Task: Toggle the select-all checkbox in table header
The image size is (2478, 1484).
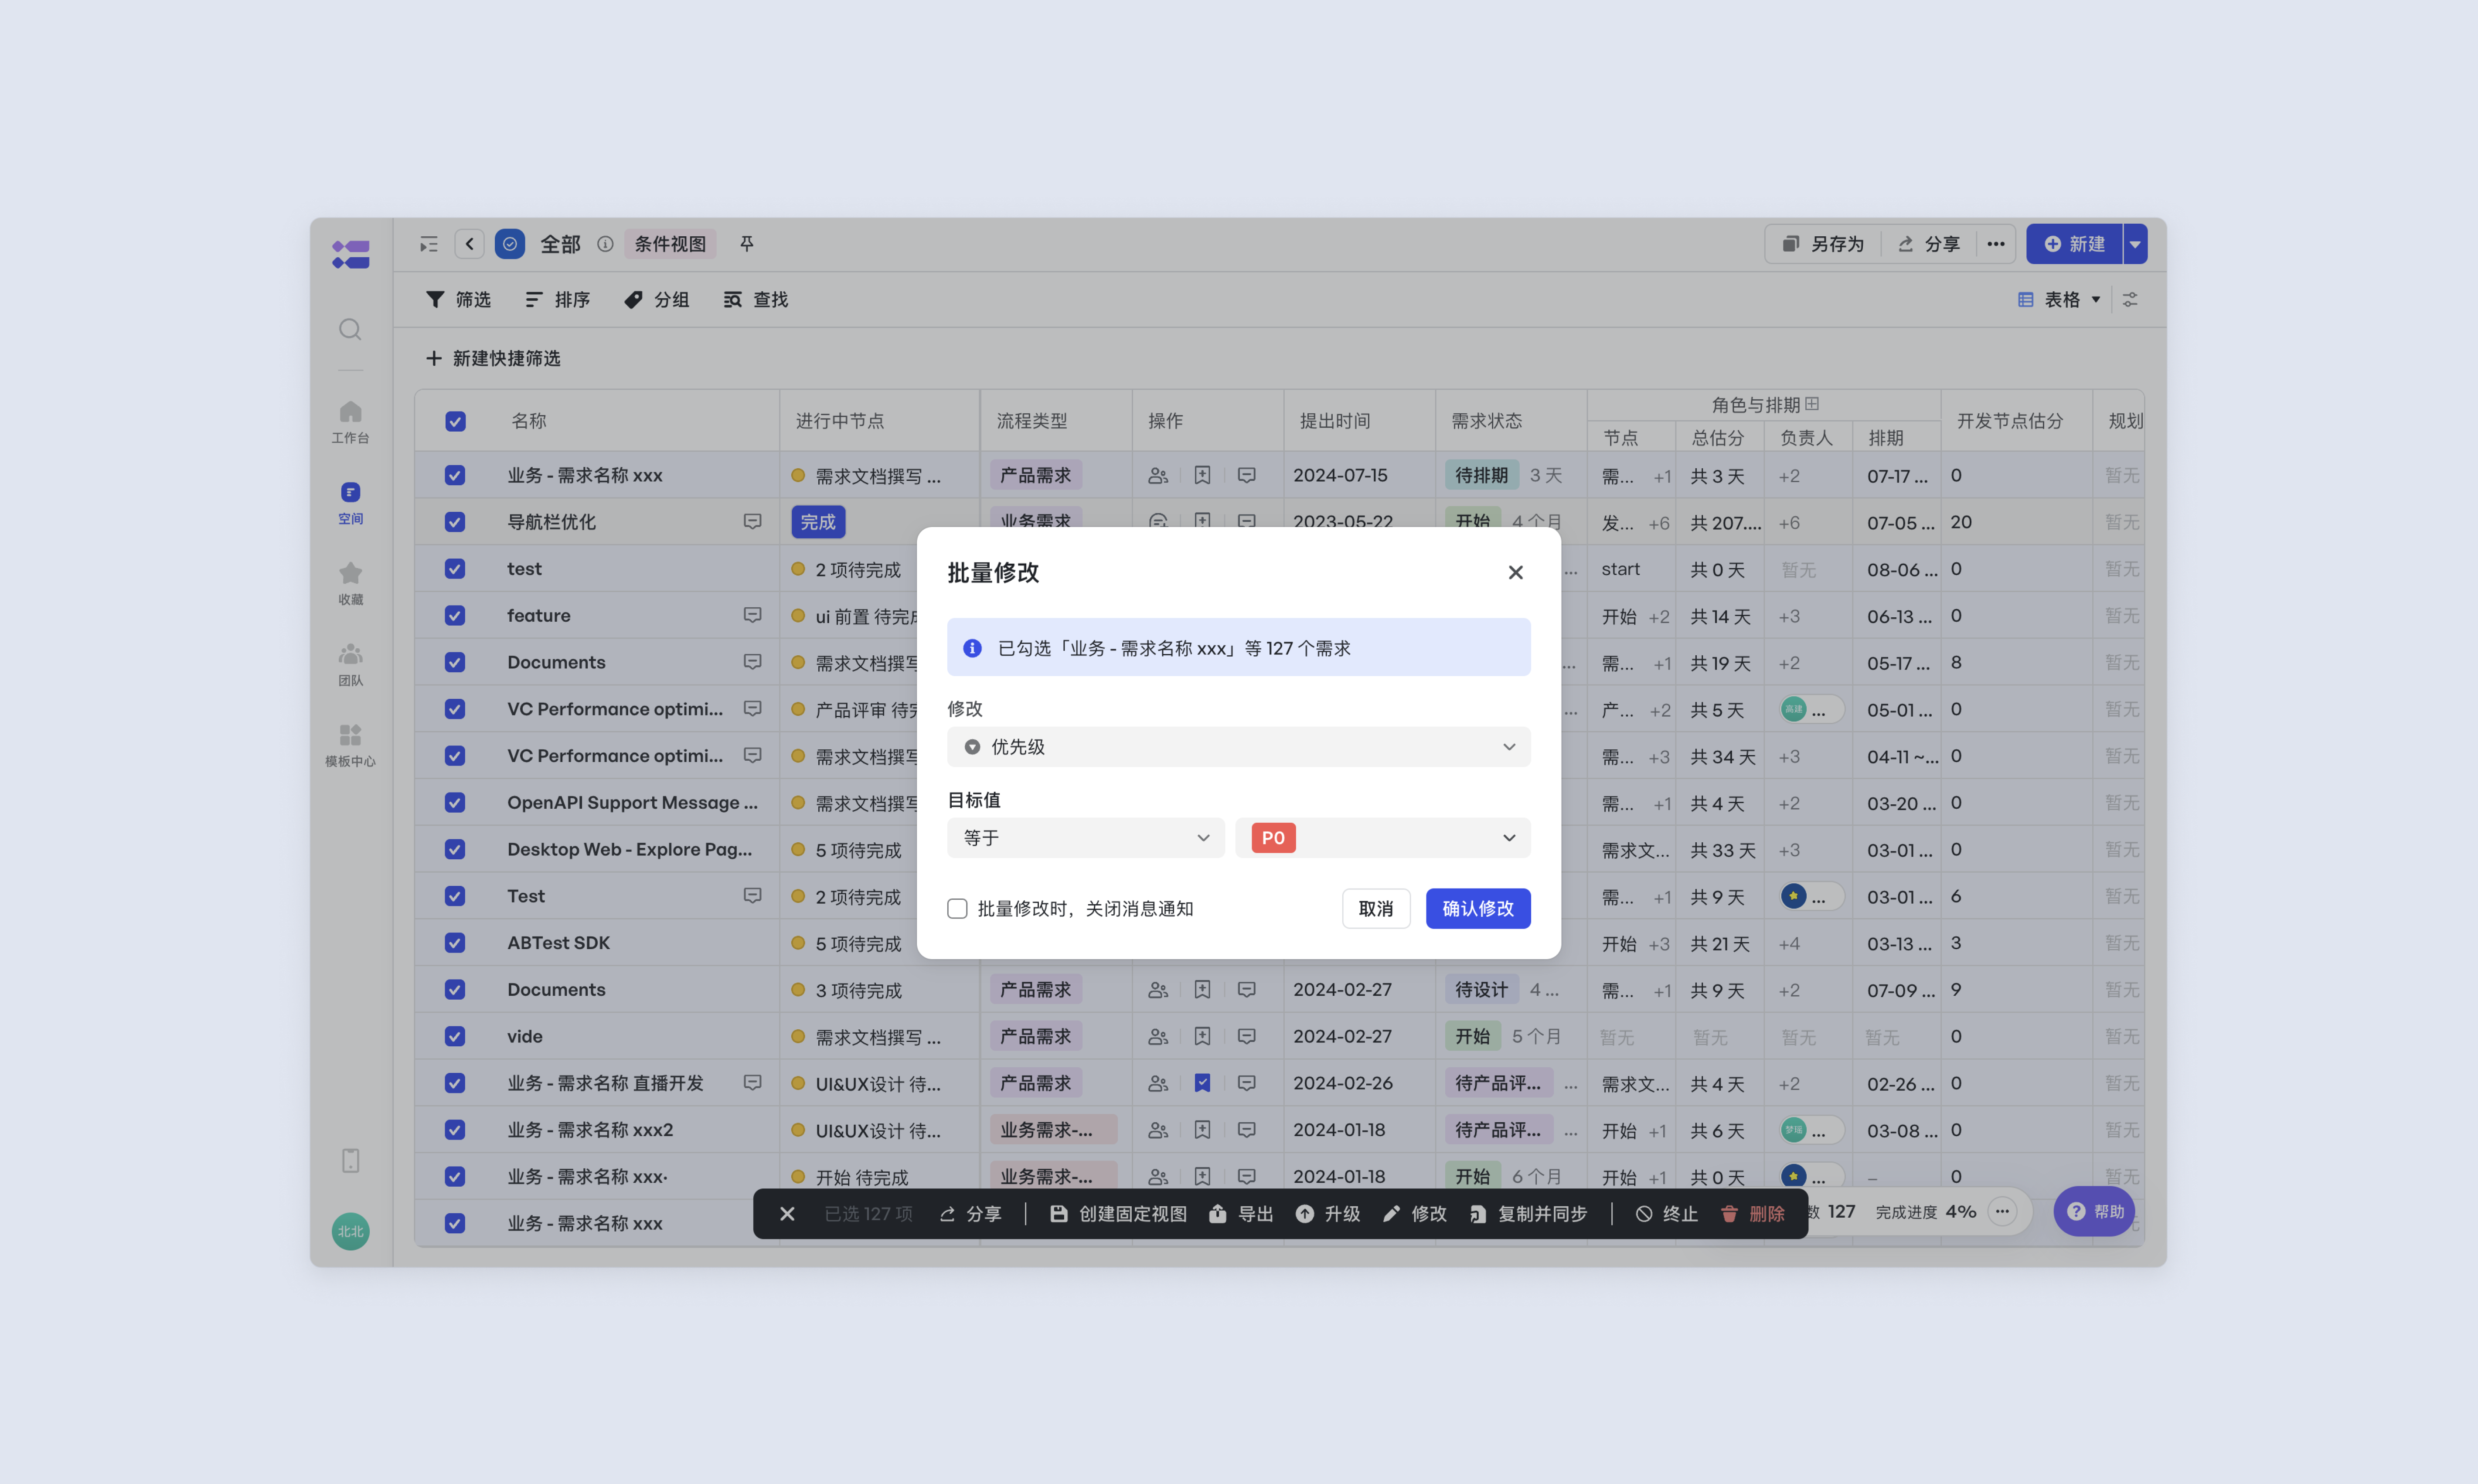Action: [x=455, y=421]
